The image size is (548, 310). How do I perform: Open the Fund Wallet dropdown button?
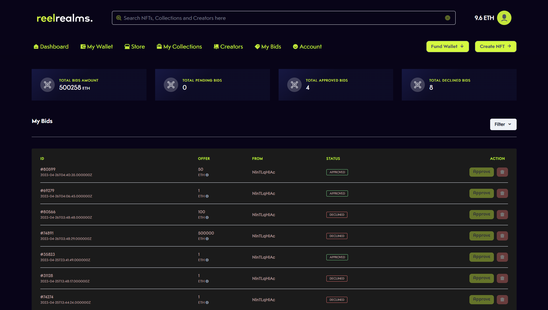(447, 47)
